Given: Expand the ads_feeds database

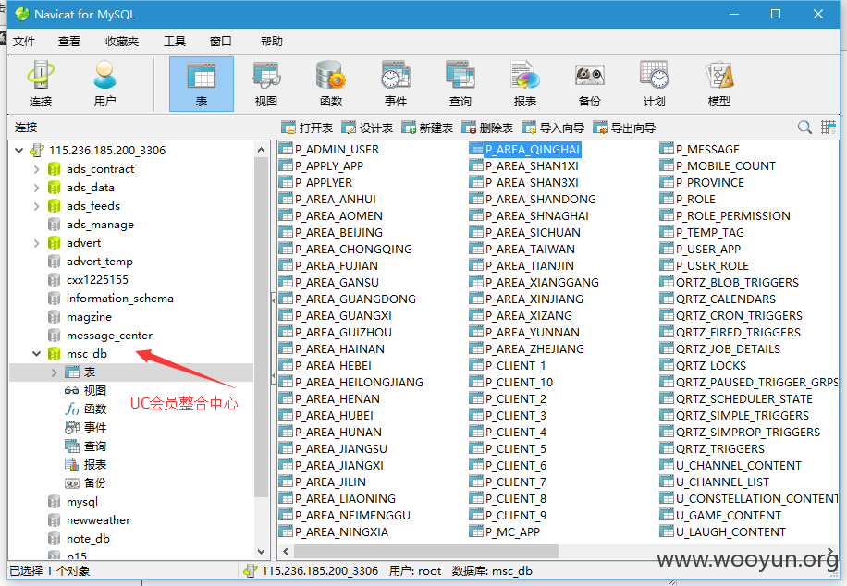Looking at the screenshot, I should click(36, 206).
